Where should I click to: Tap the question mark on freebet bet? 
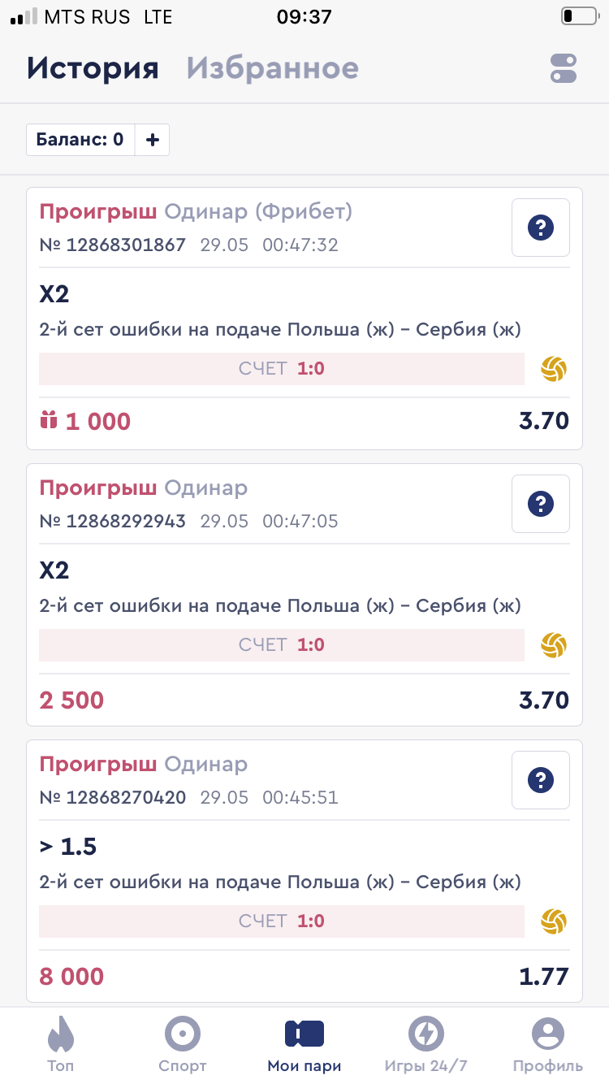(540, 228)
